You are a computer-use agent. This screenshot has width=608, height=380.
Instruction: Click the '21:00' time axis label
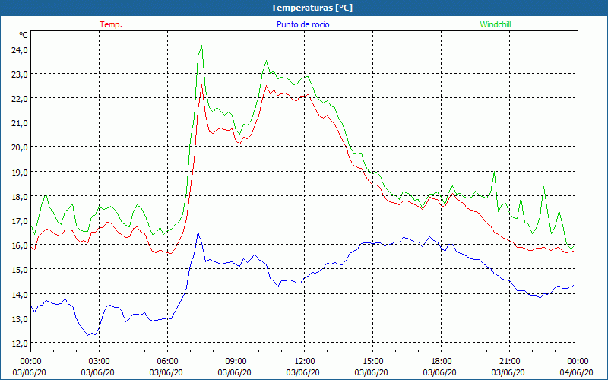509,362
